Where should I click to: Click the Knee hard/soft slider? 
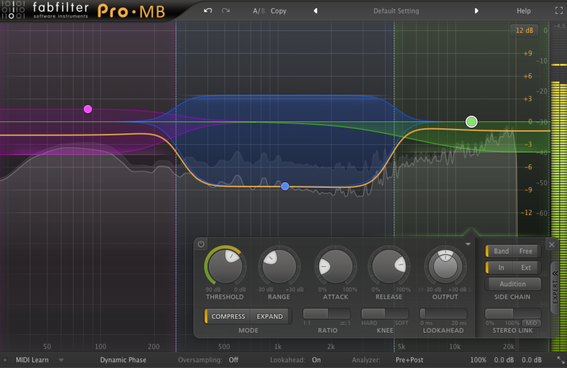[x=385, y=313]
